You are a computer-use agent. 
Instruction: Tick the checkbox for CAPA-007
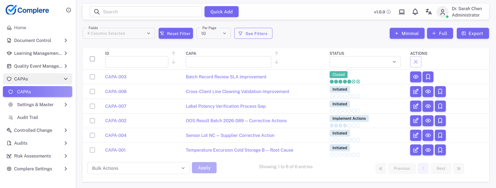(92, 106)
